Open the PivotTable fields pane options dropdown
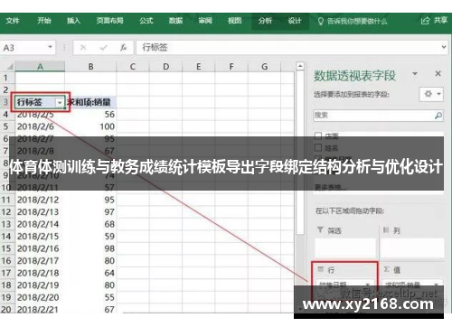This screenshot has height=327, width=452. click(415, 73)
